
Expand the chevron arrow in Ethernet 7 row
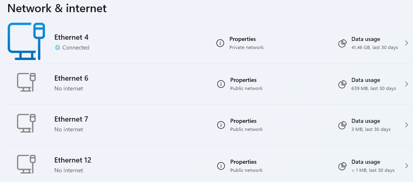pos(407,125)
